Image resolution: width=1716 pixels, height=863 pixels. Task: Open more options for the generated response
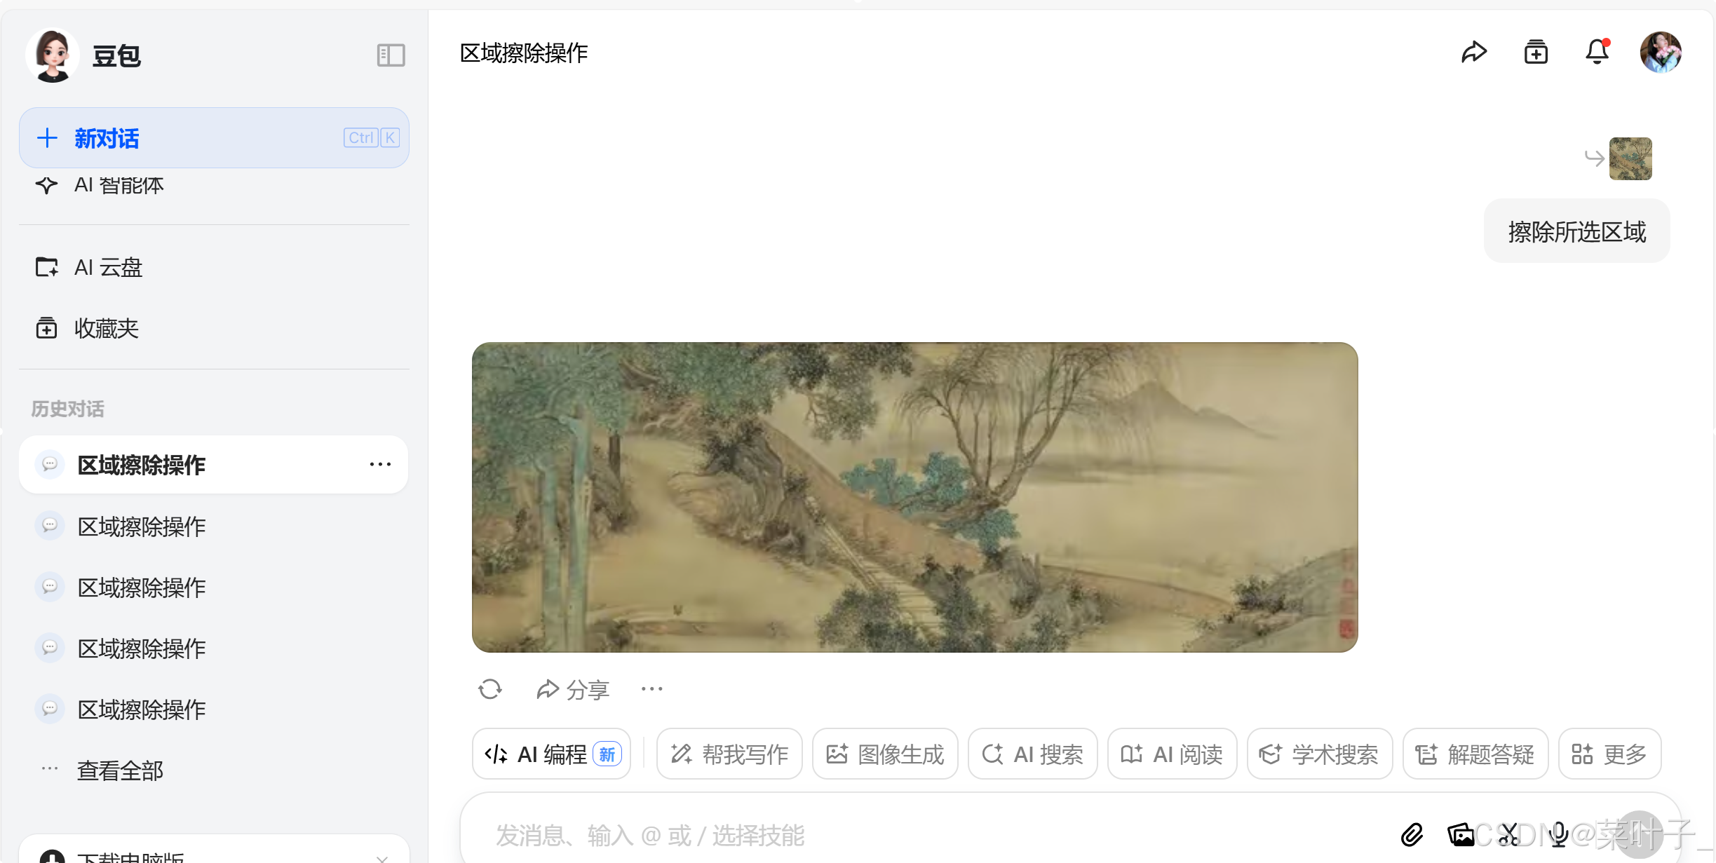tap(651, 689)
